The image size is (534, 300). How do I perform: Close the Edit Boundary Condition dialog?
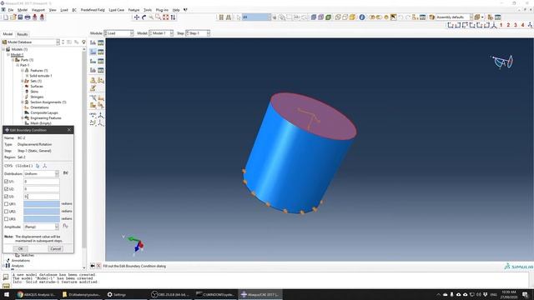click(x=69, y=130)
